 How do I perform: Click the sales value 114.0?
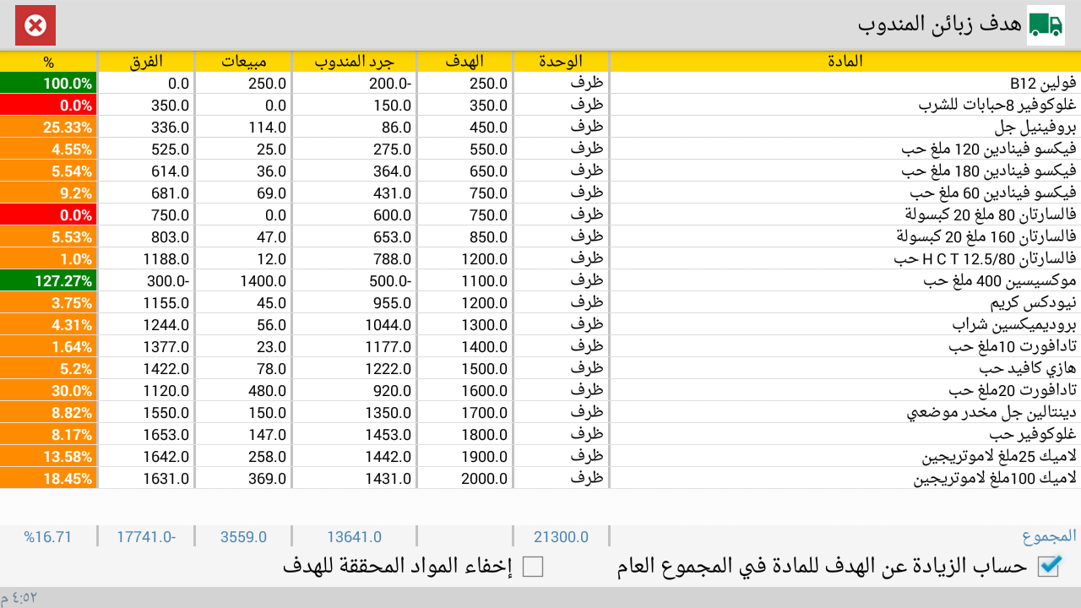coord(268,127)
